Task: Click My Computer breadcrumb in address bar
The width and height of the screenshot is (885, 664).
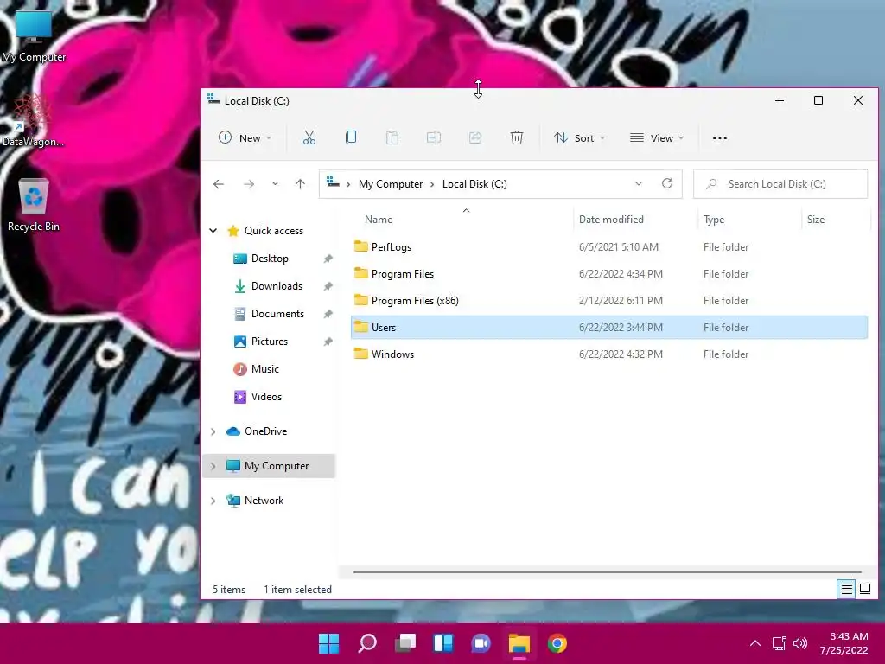Action: [391, 184]
